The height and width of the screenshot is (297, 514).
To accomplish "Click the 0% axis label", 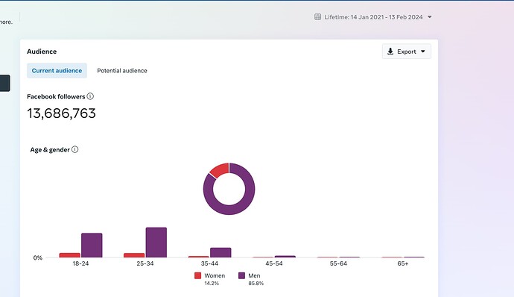I will click(x=38, y=258).
